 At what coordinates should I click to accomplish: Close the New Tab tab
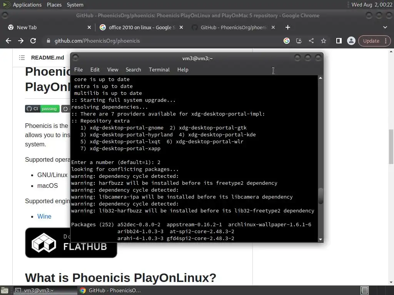[x=89, y=27]
